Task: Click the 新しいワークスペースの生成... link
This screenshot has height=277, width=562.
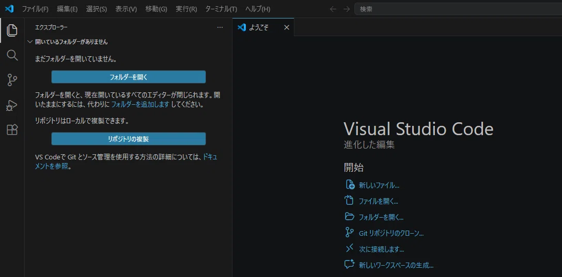Action: [396, 265]
